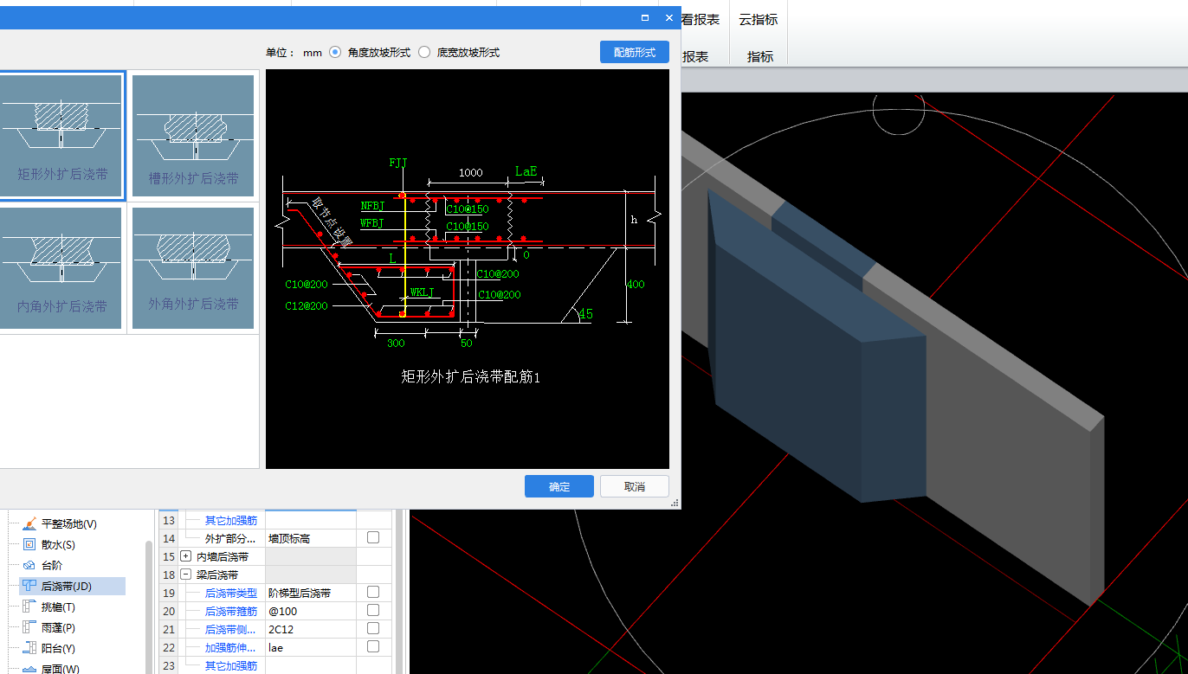Click the green LaE value in the diagram
Viewport: 1188px width, 674px height.
click(526, 171)
